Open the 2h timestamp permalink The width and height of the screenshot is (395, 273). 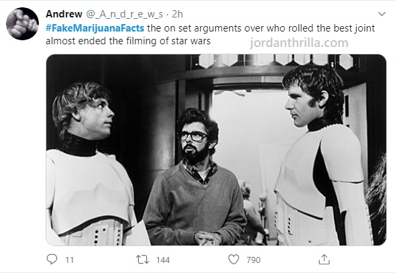177,14
